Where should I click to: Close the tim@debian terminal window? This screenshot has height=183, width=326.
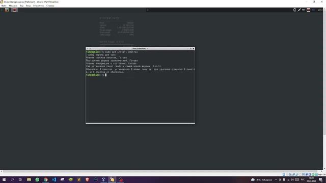pyautogui.click(x=194, y=49)
